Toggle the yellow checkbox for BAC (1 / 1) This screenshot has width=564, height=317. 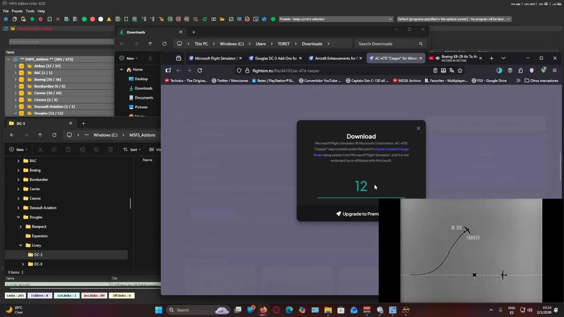pyautogui.click(x=21, y=73)
